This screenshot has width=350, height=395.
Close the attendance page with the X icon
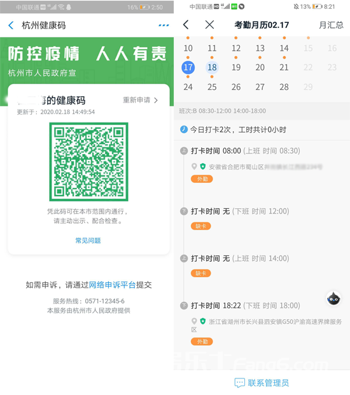click(x=209, y=25)
